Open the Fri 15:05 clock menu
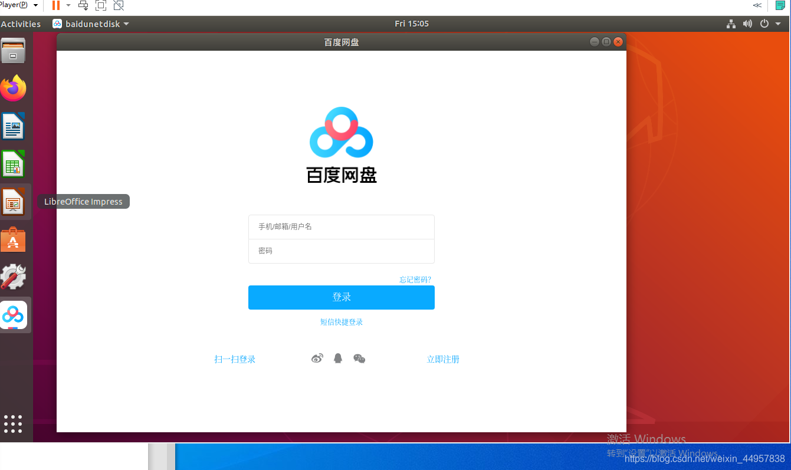 (412, 24)
